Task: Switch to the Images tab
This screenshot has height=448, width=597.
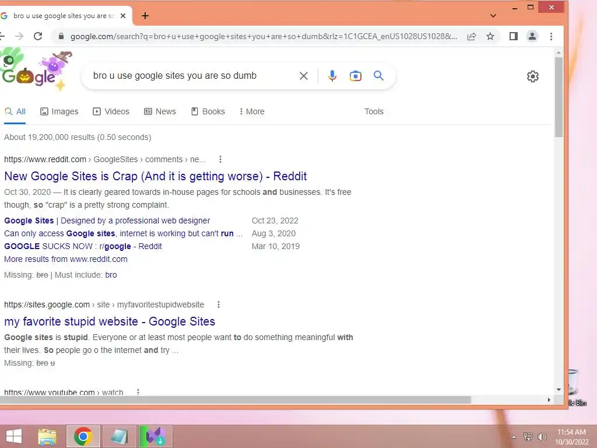Action: pos(59,111)
